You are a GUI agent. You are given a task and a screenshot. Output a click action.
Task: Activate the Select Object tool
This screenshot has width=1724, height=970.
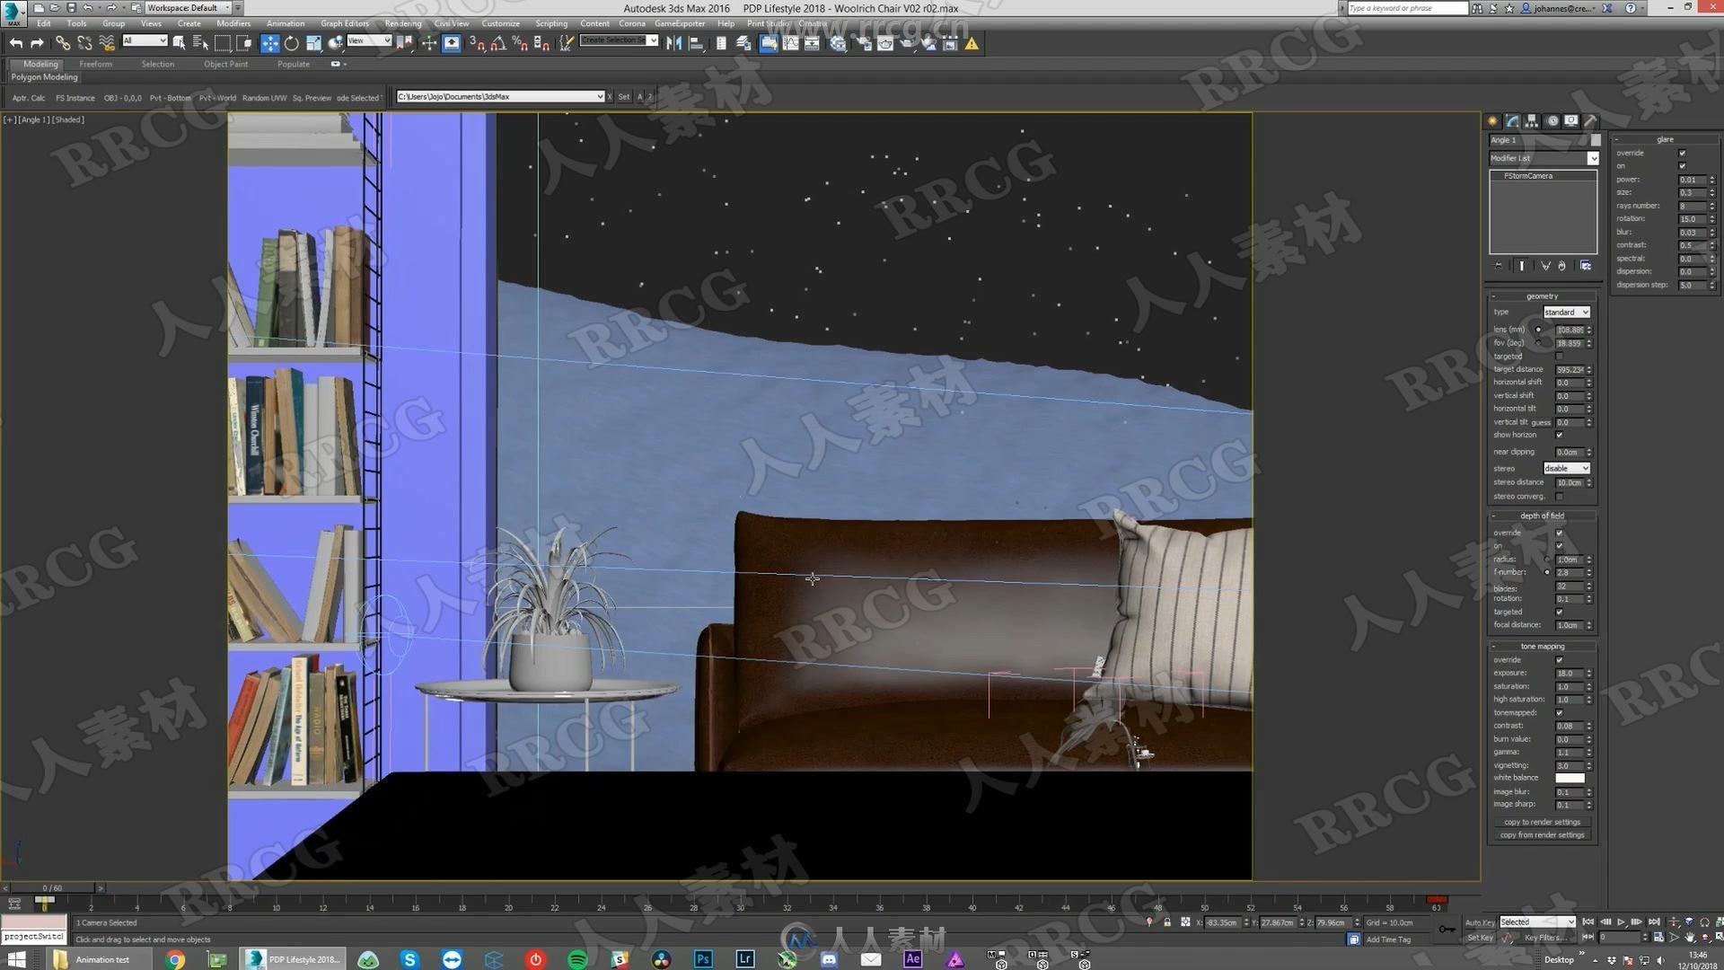click(179, 43)
